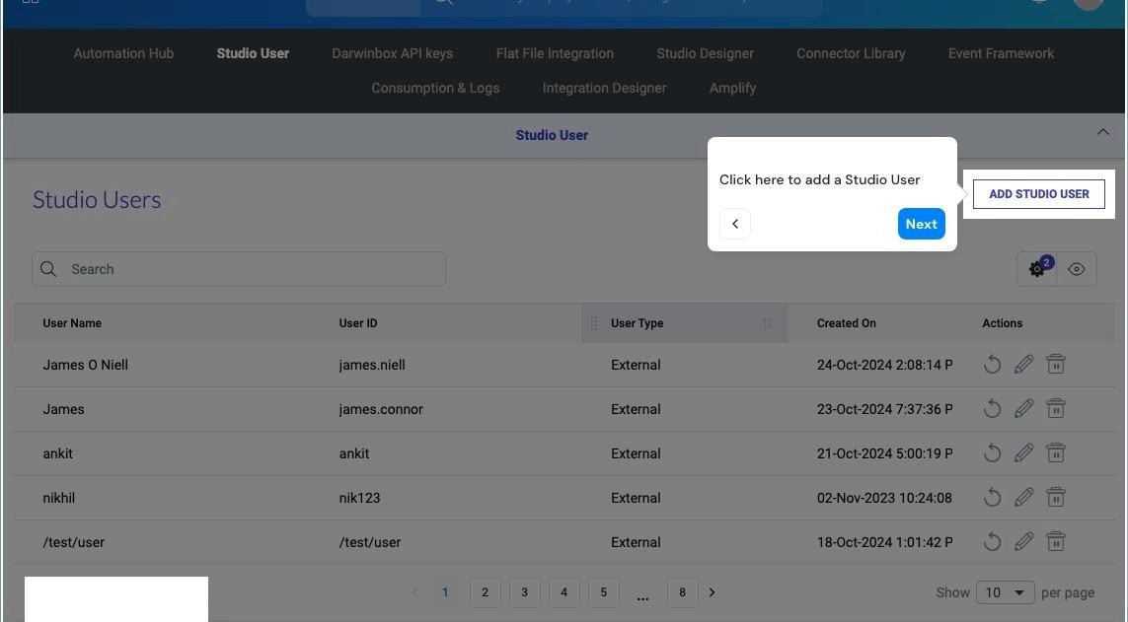The image size is (1128, 622).
Task: Click the search magnifier icon
Action: 48,269
